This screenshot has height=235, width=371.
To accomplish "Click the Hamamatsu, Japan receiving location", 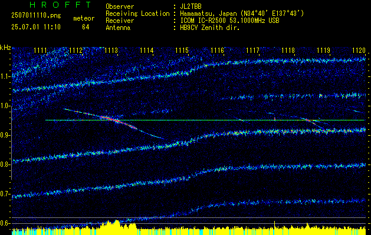I will 241,14.
